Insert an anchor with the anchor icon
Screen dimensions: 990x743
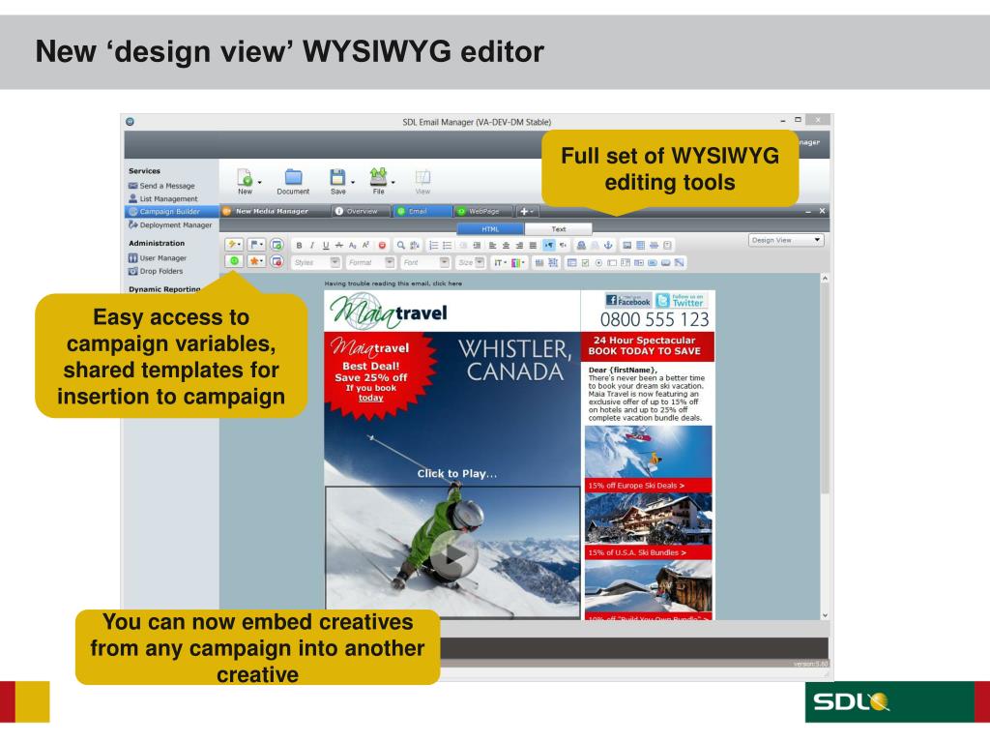tap(609, 245)
